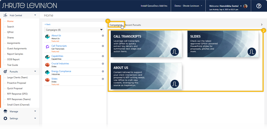Screen dimensions: 267x129
Task: Click gear icon next to Call Transcripts
Action: [x=103, y=46]
